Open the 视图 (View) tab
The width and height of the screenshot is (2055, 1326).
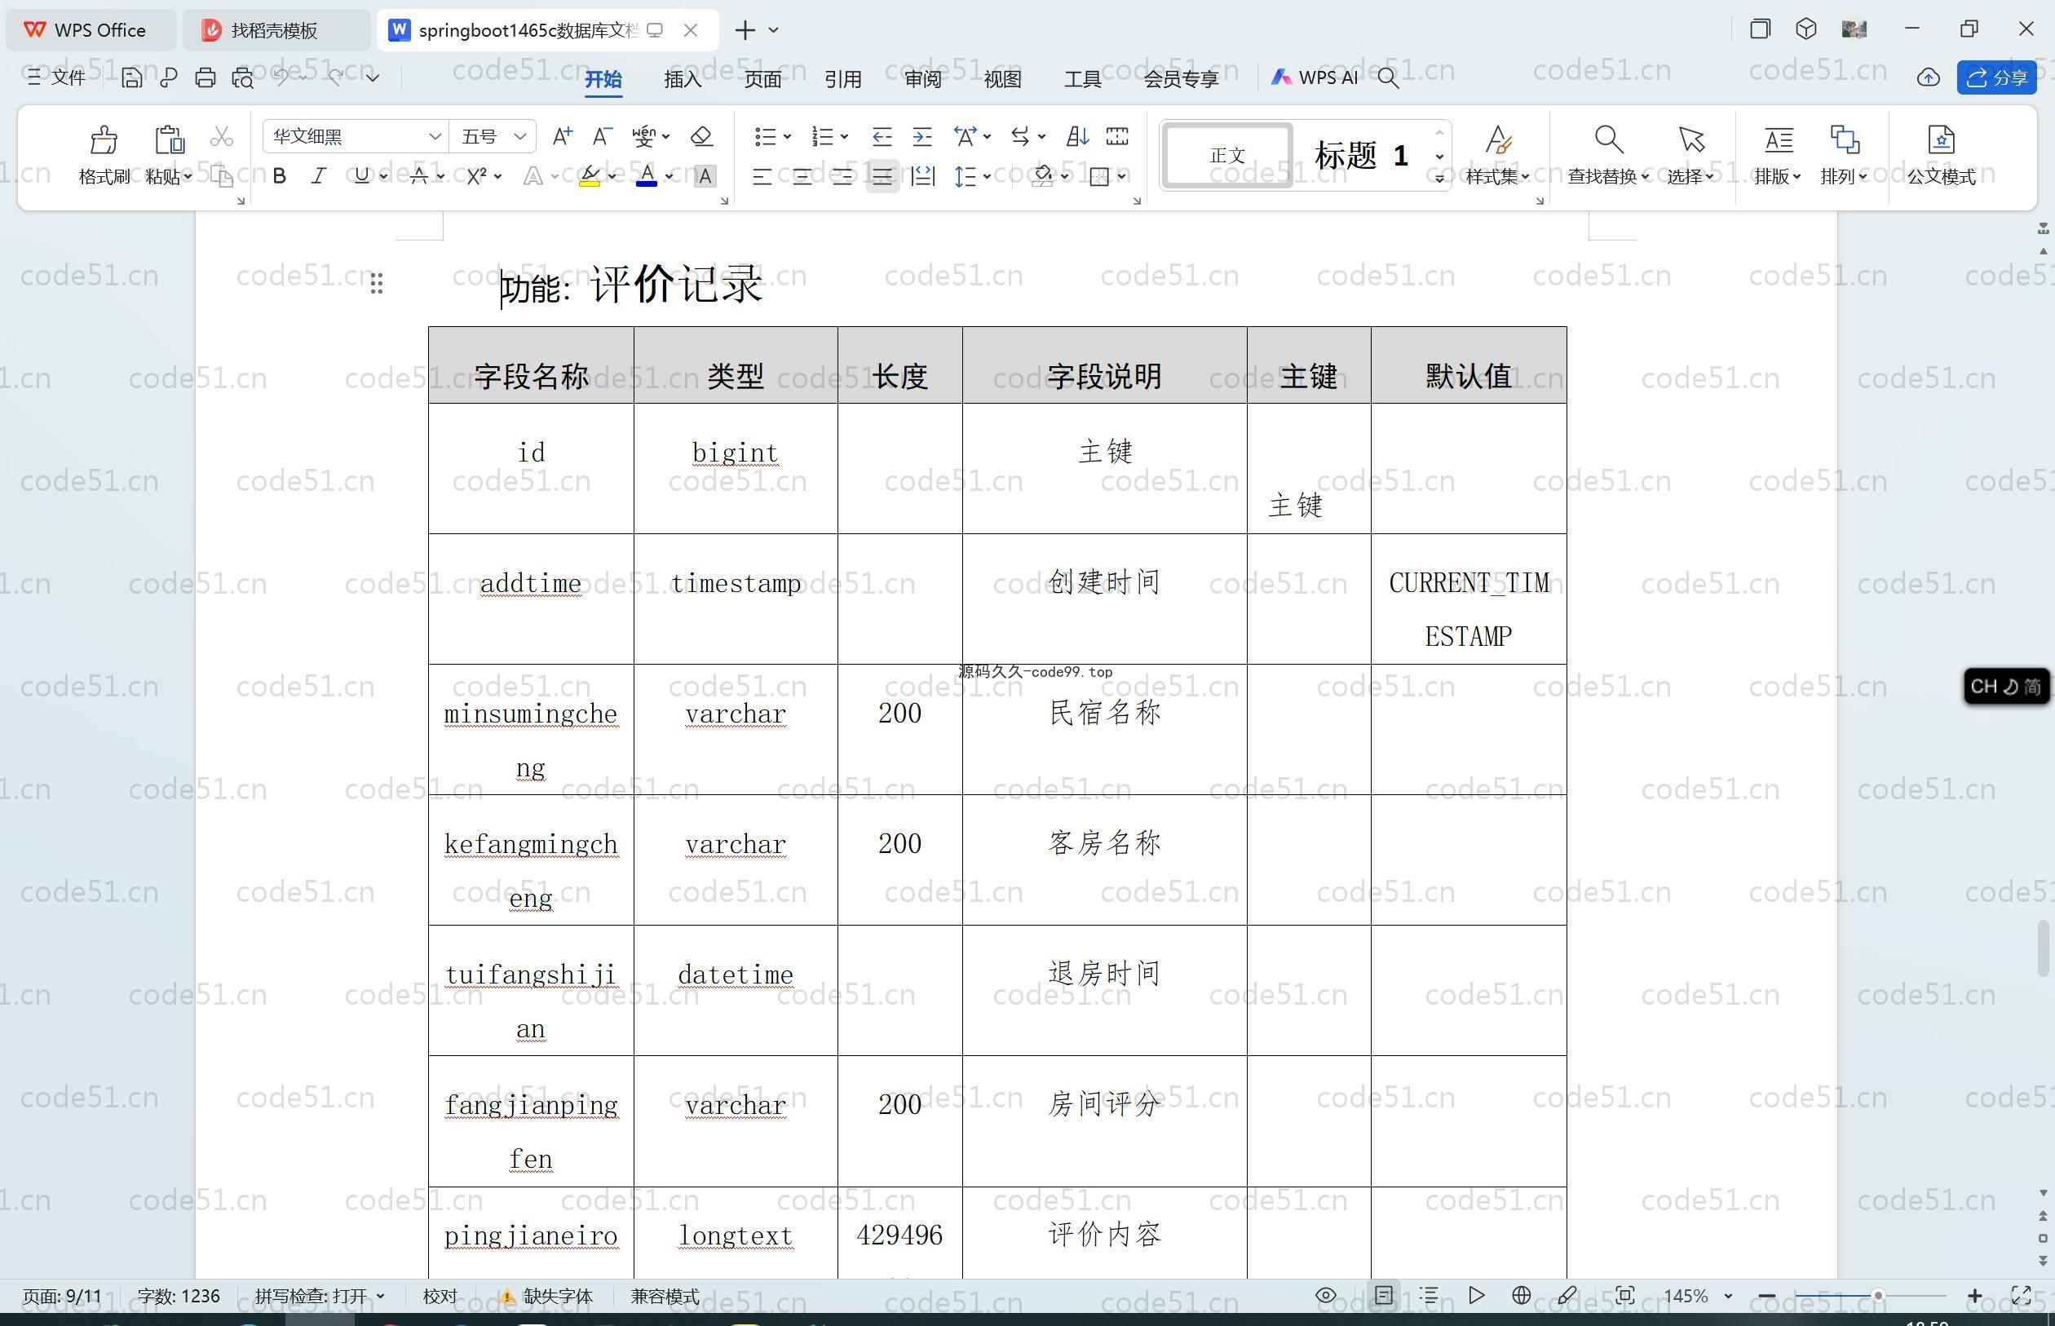[x=1002, y=78]
